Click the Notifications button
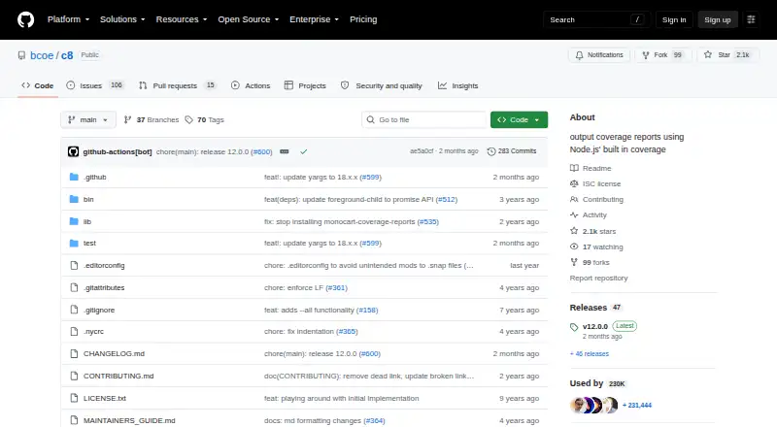This screenshot has width=777, height=427. click(x=599, y=55)
